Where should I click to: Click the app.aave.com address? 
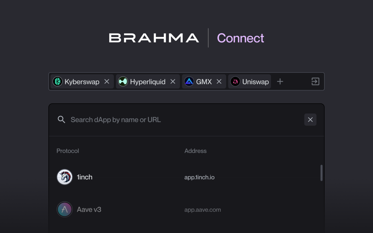click(202, 210)
